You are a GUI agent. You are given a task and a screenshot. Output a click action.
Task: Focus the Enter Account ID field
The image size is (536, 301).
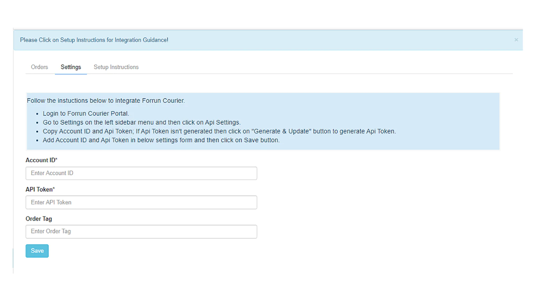[x=141, y=173]
